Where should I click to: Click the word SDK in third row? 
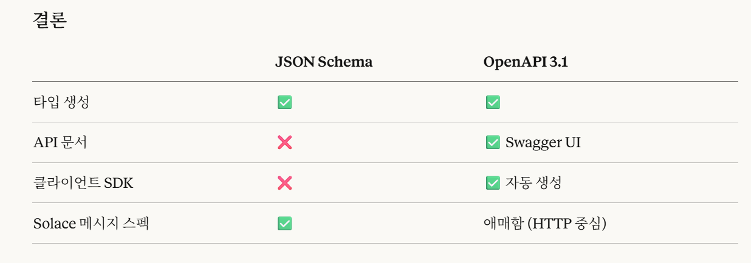click(118, 183)
